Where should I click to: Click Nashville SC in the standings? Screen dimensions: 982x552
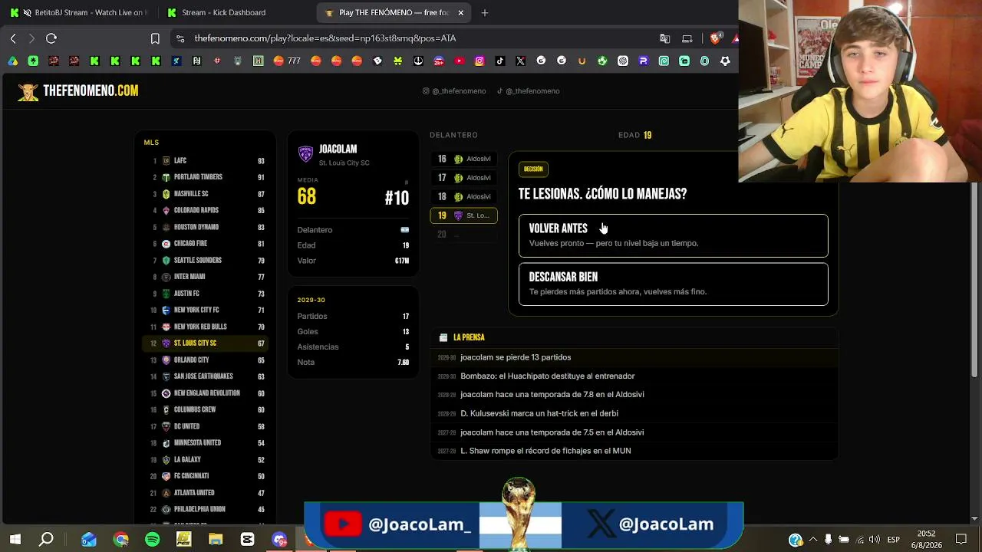[206, 194]
